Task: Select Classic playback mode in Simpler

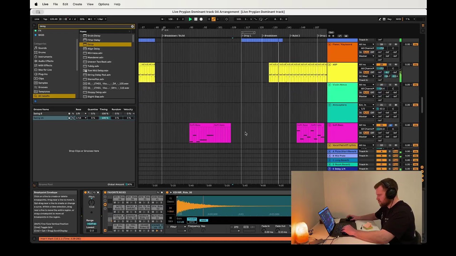Action: [x=171, y=200]
